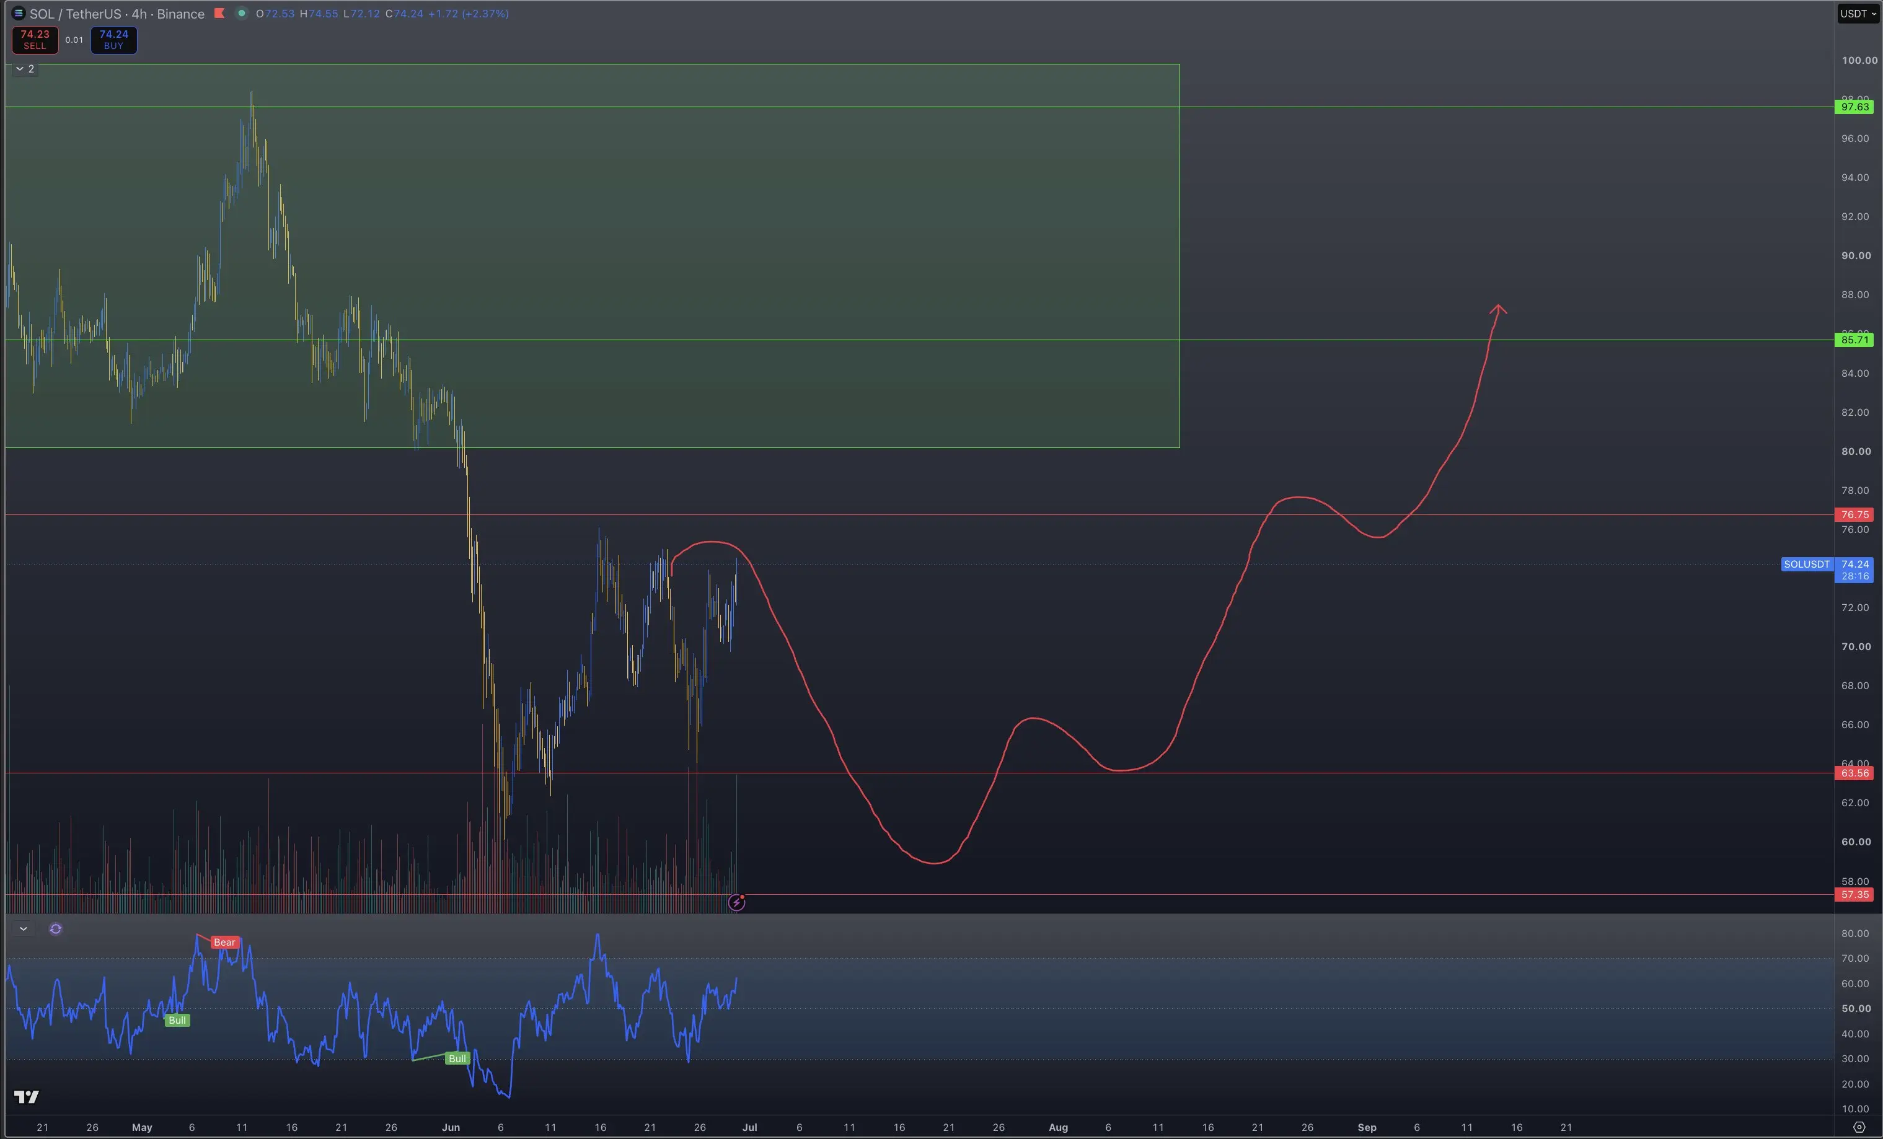Click the purple refresh icon in oscillator pane
Viewport: 1883px width, 1139px height.
pos(56,929)
